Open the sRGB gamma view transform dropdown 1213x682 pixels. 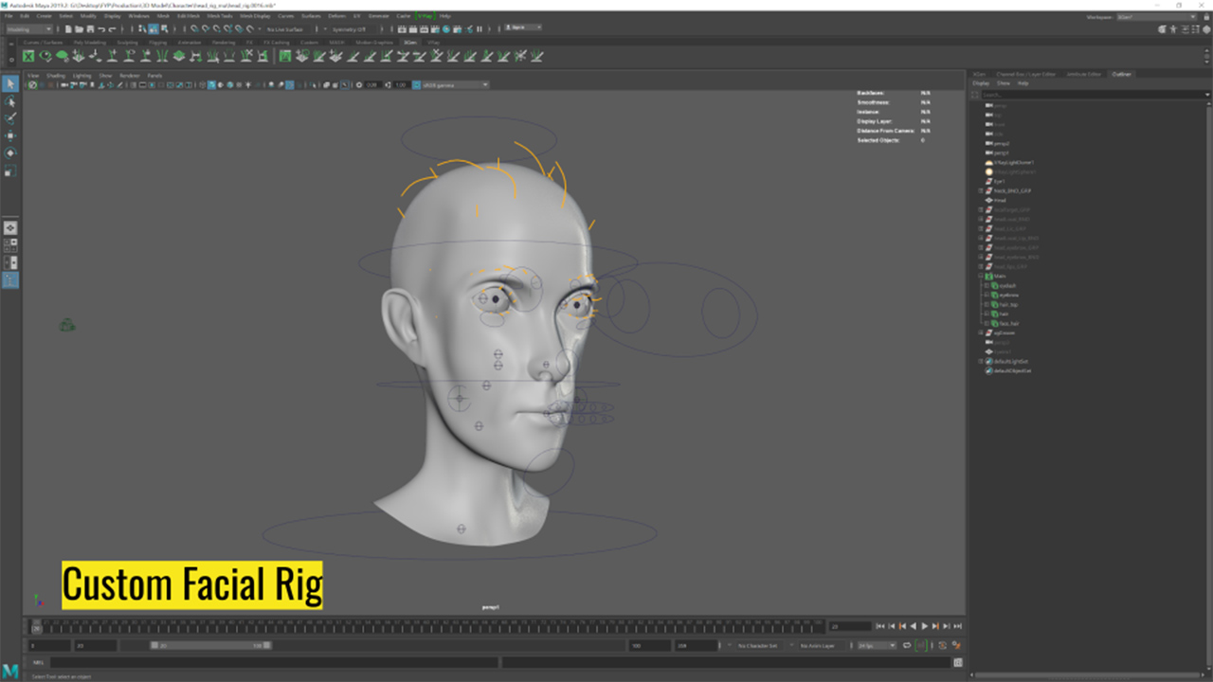455,85
